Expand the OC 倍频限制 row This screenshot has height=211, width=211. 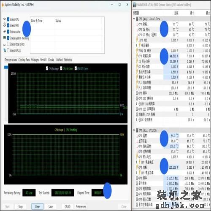coord(136,119)
